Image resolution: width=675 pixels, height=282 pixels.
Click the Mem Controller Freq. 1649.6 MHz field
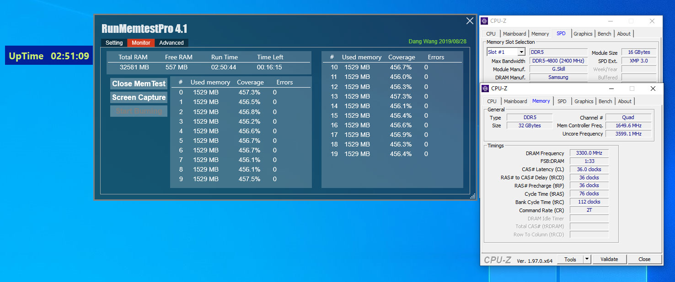(x=628, y=125)
